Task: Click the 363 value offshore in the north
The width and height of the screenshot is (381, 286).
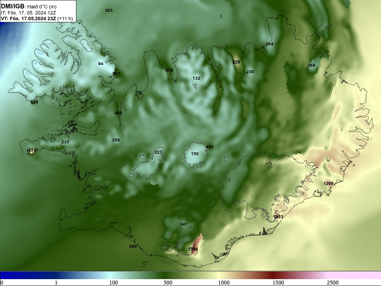Action: (x=109, y=10)
